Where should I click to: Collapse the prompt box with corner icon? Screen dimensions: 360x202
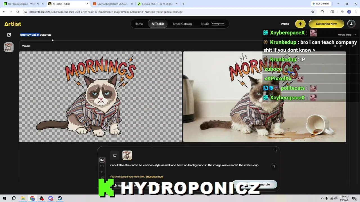tap(275, 151)
